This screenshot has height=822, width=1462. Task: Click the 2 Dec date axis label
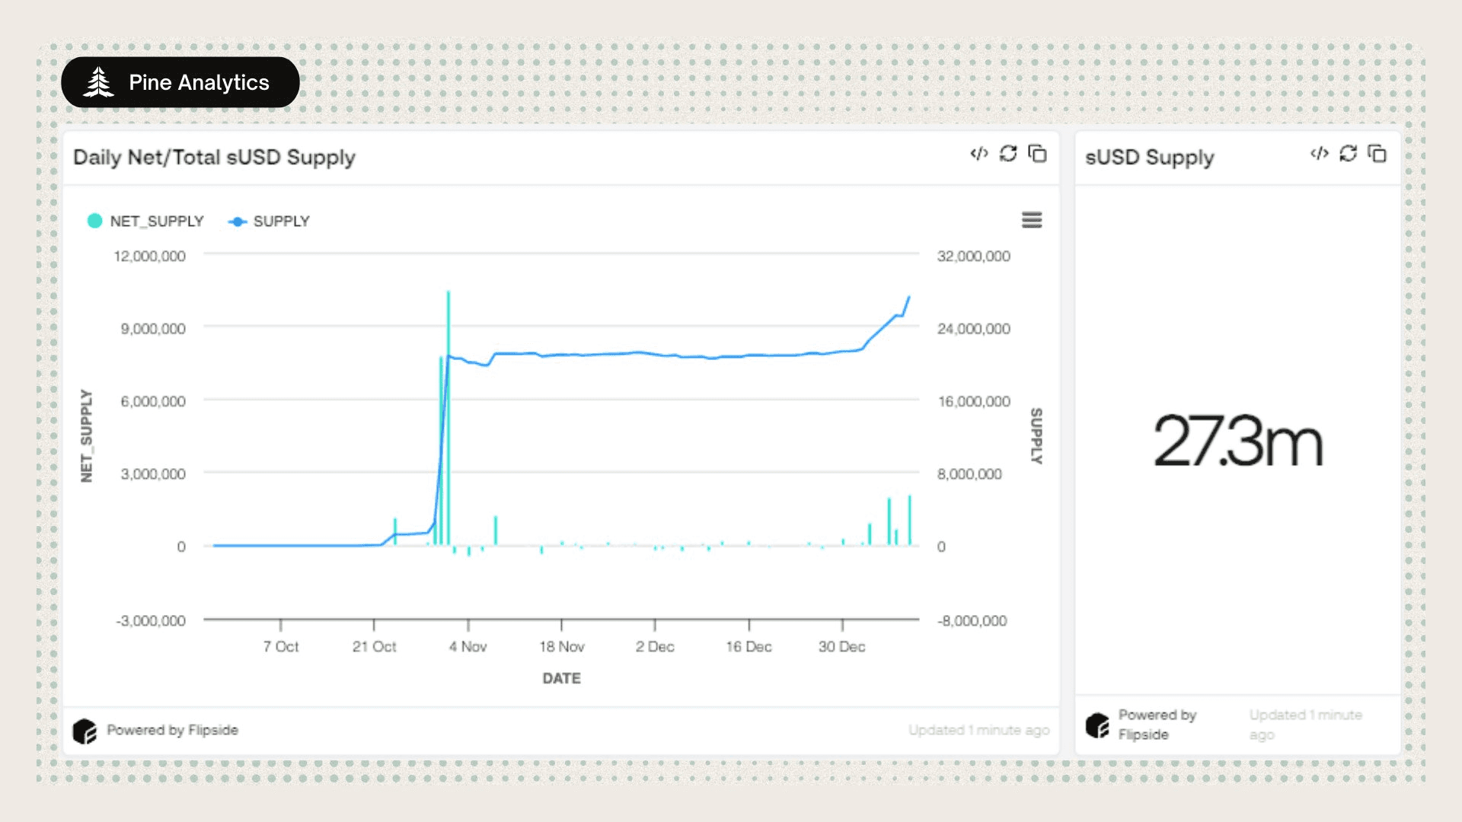tap(655, 646)
